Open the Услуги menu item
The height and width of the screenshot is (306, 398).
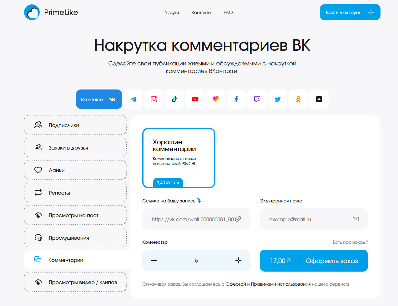pyautogui.click(x=172, y=13)
